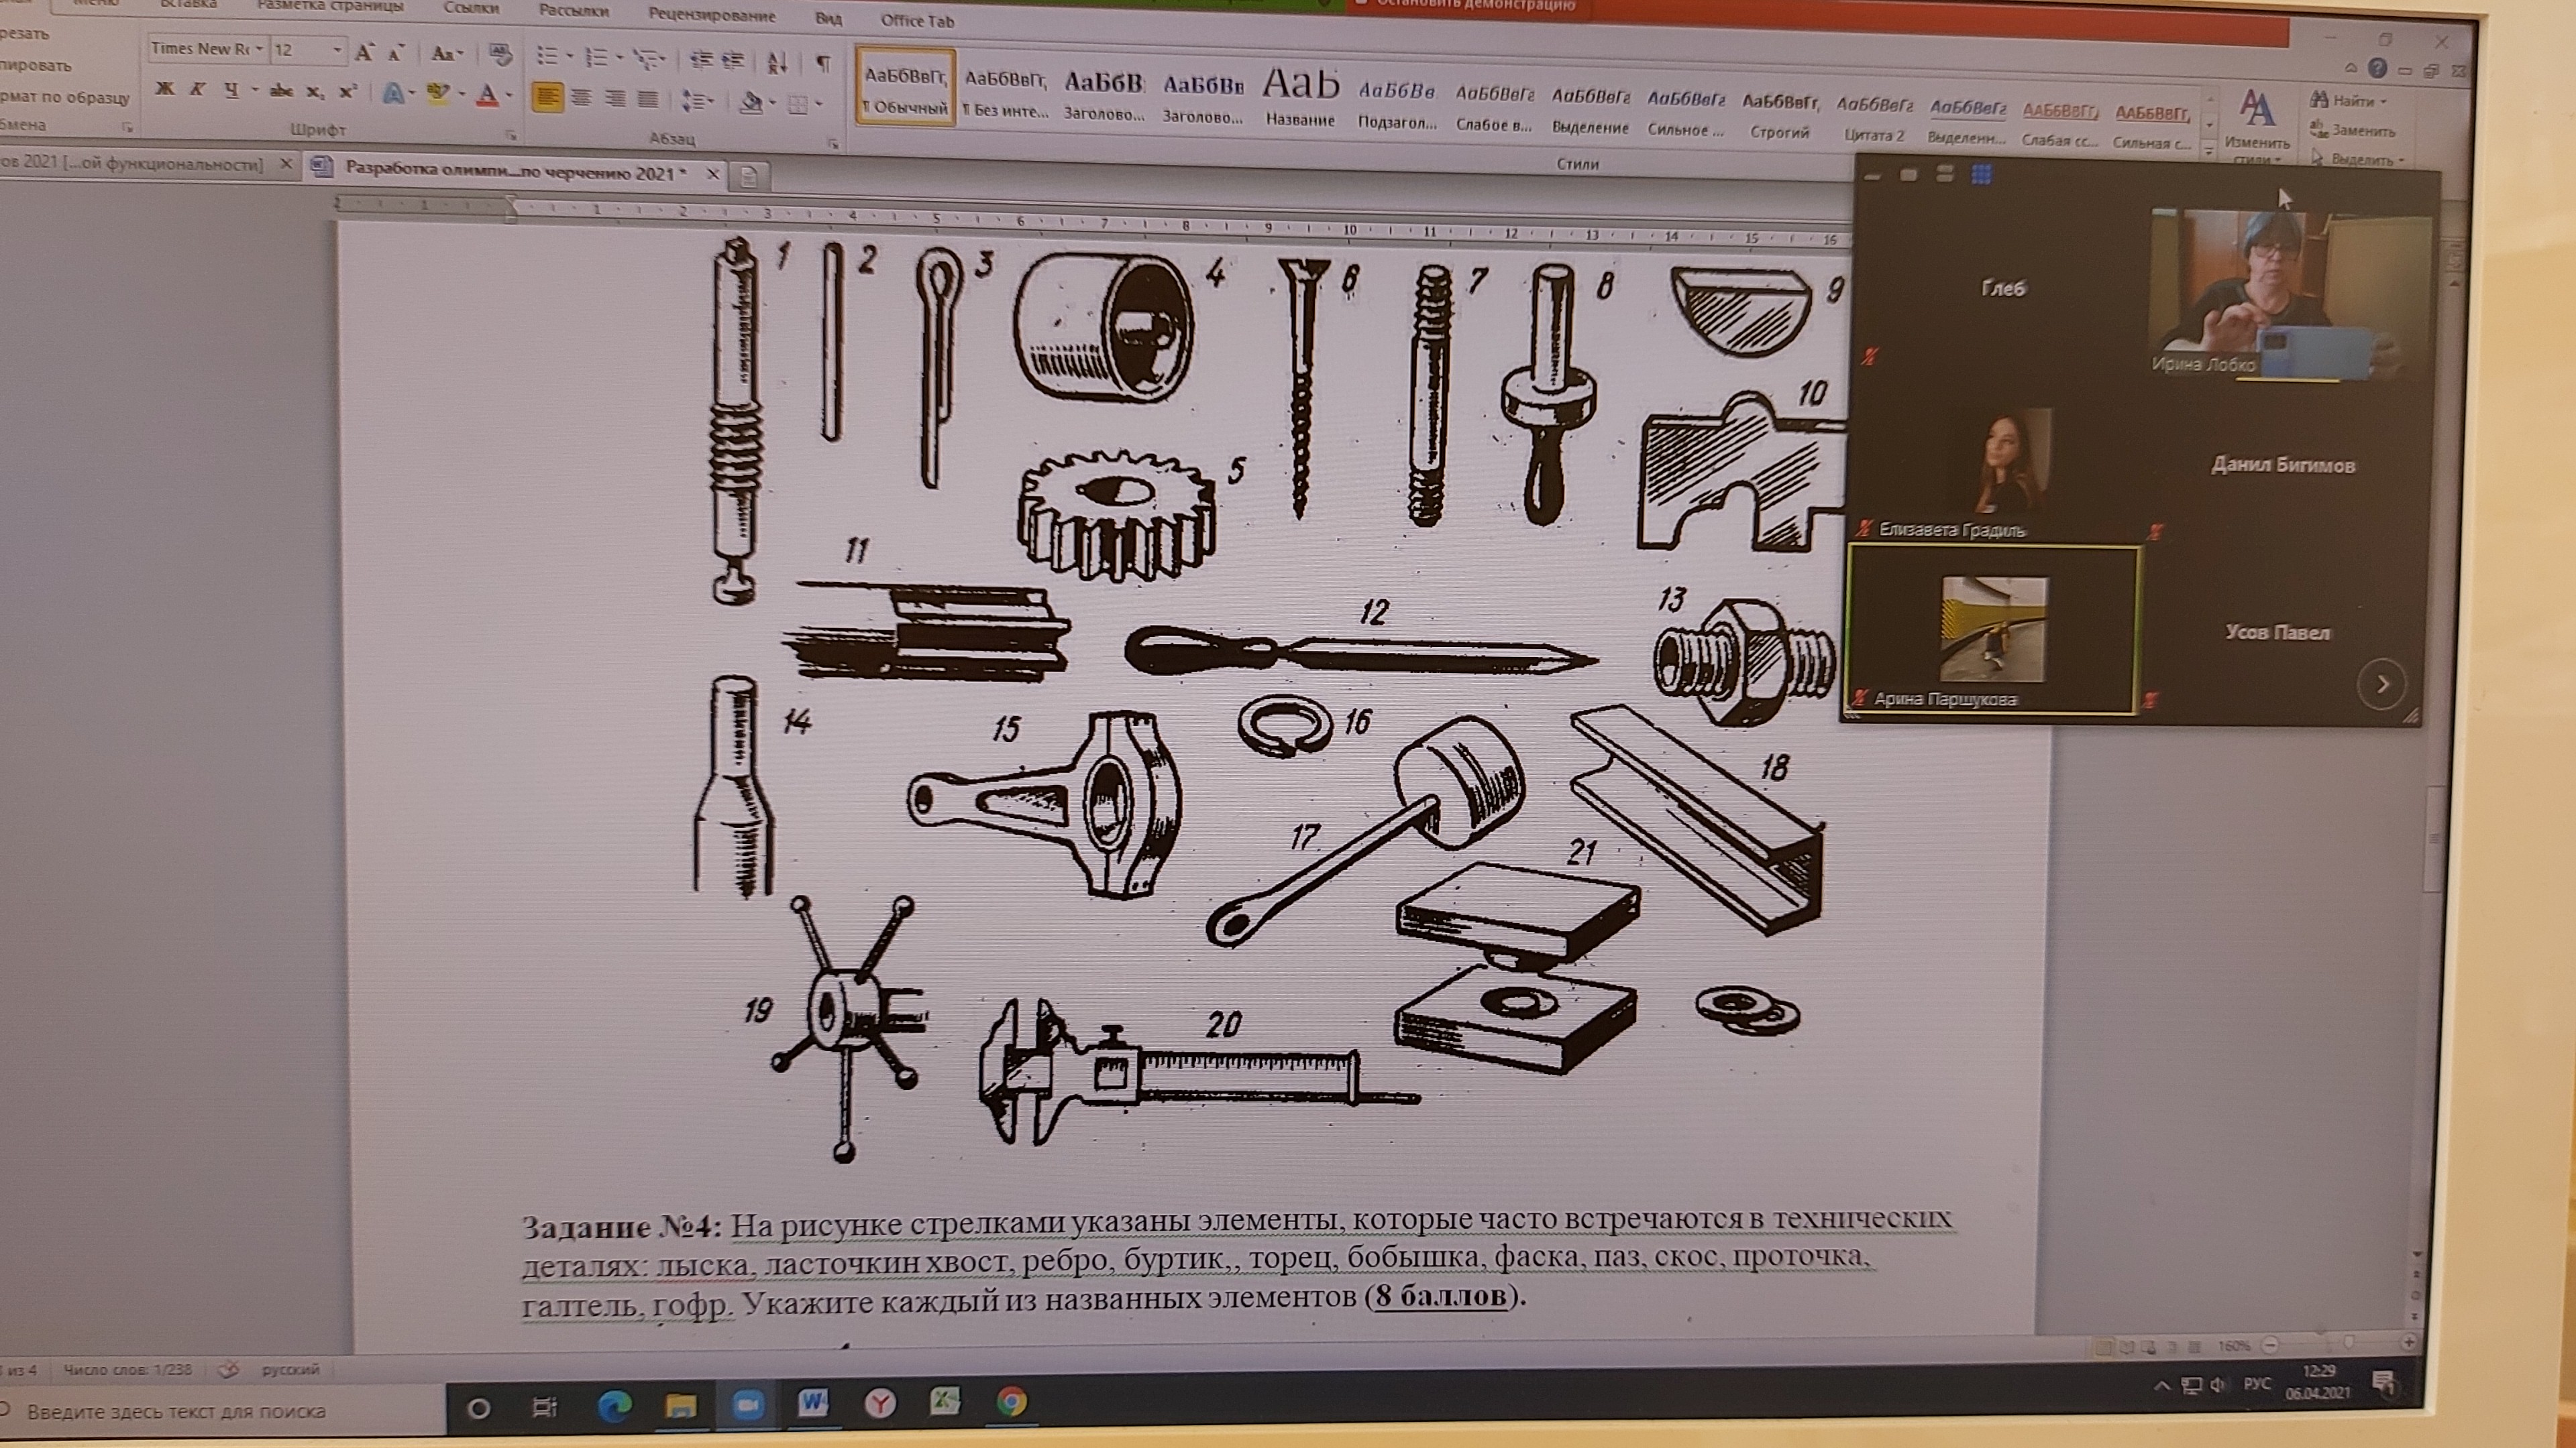Sort text alphabetically icon
This screenshot has width=2576, height=1448.
(777, 63)
